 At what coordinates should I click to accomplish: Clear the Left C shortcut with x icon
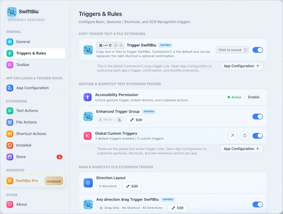coord(121,45)
